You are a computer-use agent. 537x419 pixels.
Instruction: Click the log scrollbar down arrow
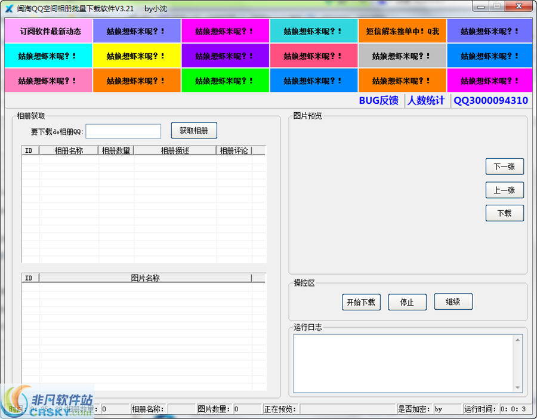[517, 387]
